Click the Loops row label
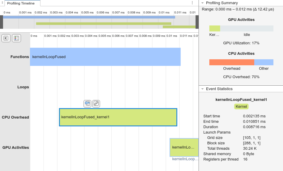The width and height of the screenshot is (283, 171). pyautogui.click(x=23, y=87)
